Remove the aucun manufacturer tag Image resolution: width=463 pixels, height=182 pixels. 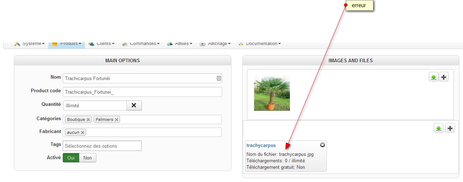(82, 132)
